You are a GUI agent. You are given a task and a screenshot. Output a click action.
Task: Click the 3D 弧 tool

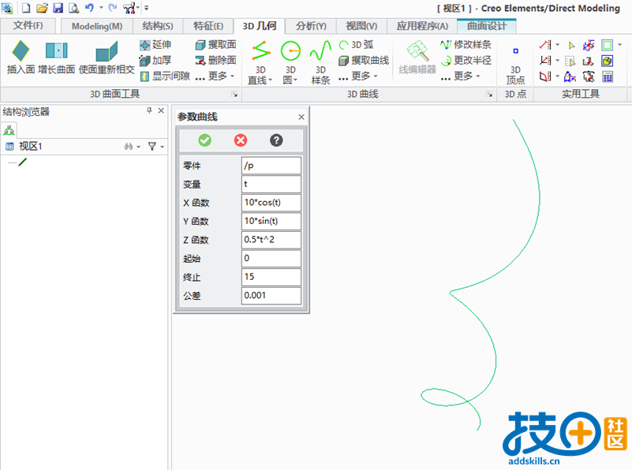[357, 45]
